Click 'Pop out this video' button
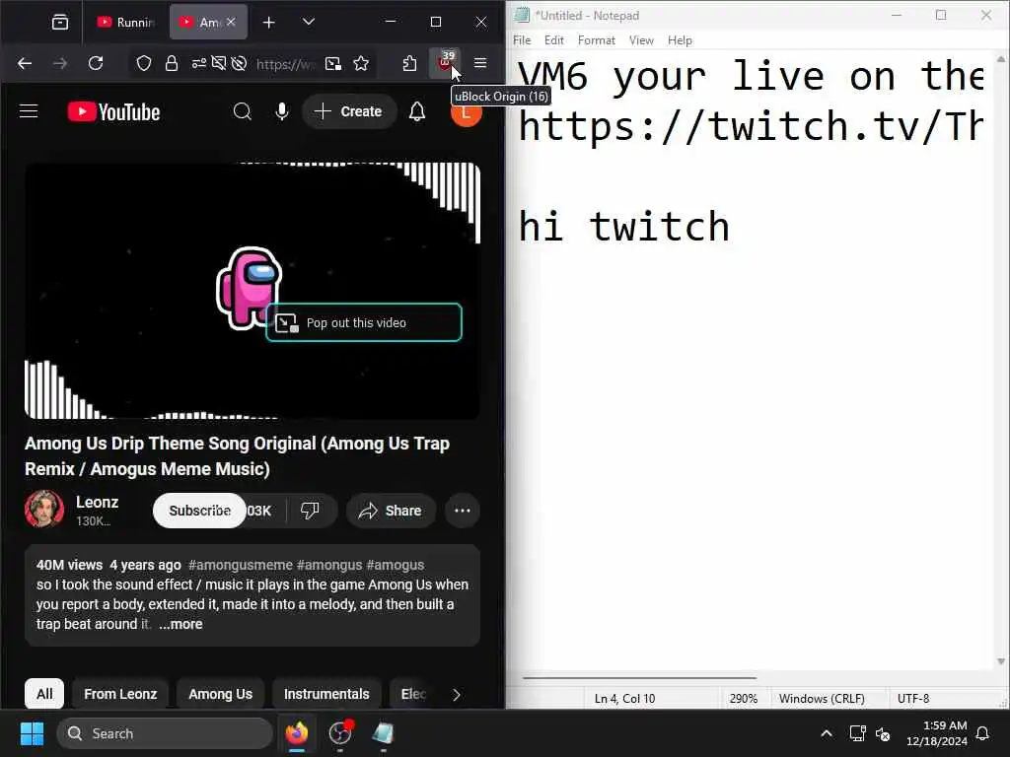Screen dimensions: 1010x757 pyautogui.click(x=364, y=322)
